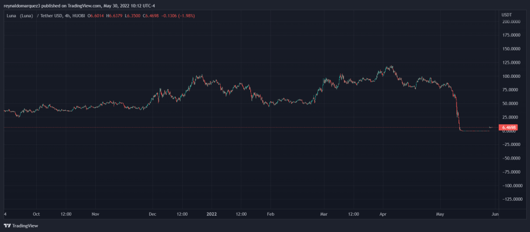Image resolution: width=530 pixels, height=232 pixels.
Task: Open the TradingView wordmark link at bottom
Action: point(24,226)
